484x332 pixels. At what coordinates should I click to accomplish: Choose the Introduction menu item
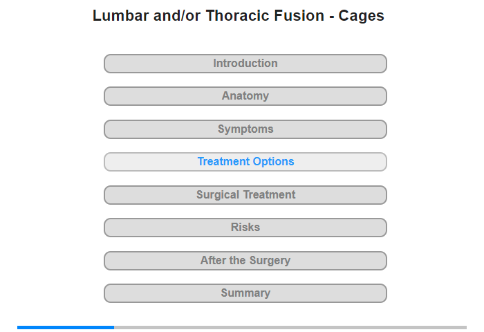tap(245, 64)
